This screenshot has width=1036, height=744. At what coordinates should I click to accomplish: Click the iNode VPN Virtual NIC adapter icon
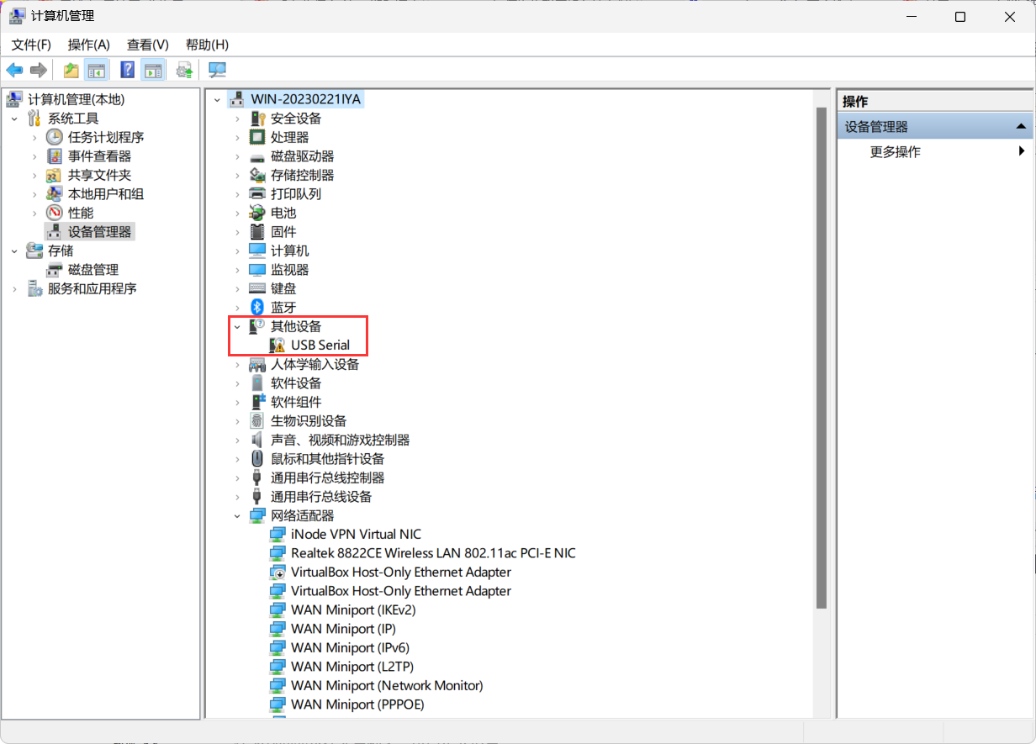(x=277, y=535)
